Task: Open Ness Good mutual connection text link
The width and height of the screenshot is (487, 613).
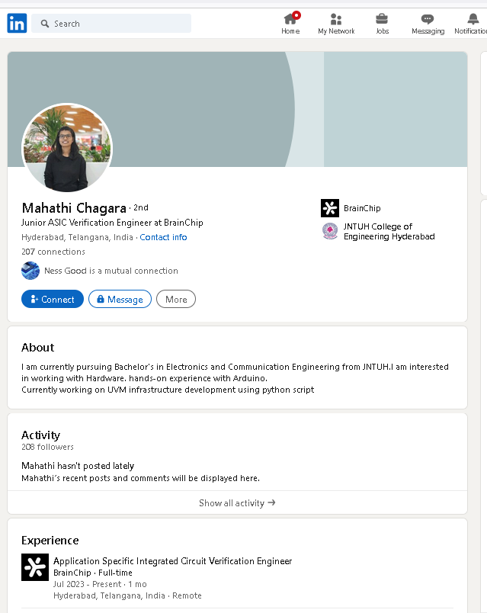Action: 111,271
